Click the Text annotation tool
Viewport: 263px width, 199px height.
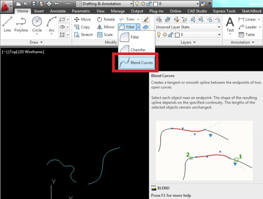[230, 24]
